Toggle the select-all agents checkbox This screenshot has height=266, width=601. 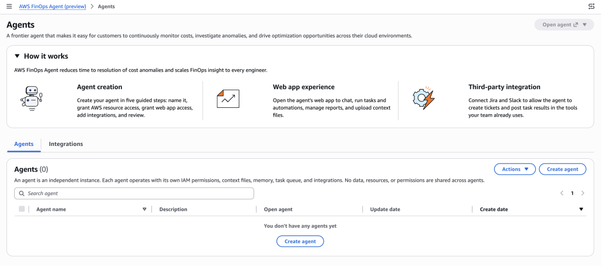pos(22,209)
